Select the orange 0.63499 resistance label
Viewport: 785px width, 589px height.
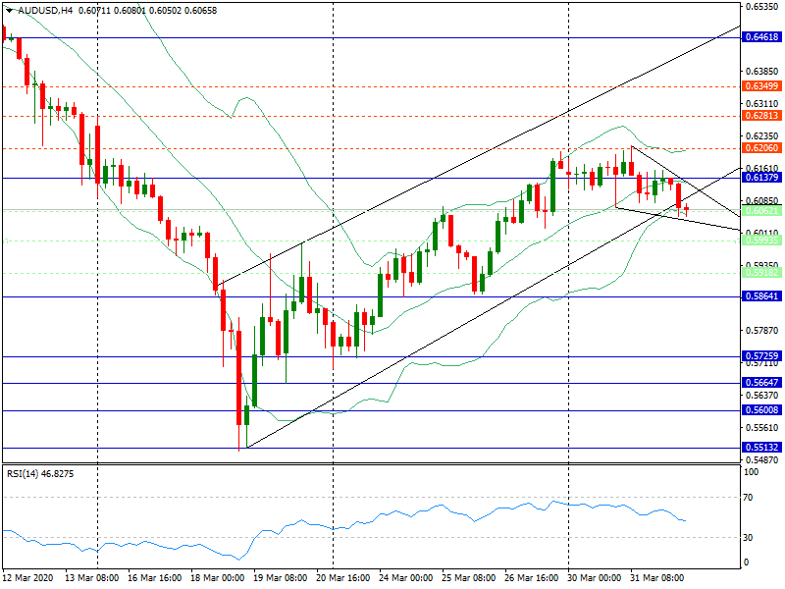coord(761,86)
